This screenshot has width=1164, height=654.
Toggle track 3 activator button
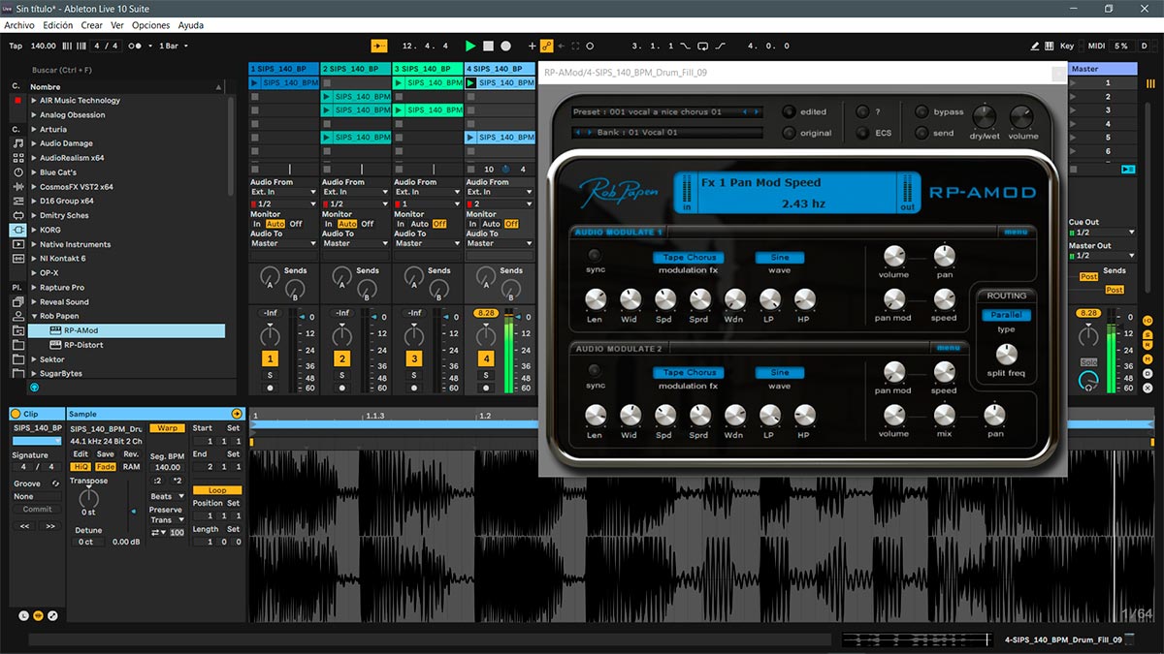coord(413,358)
